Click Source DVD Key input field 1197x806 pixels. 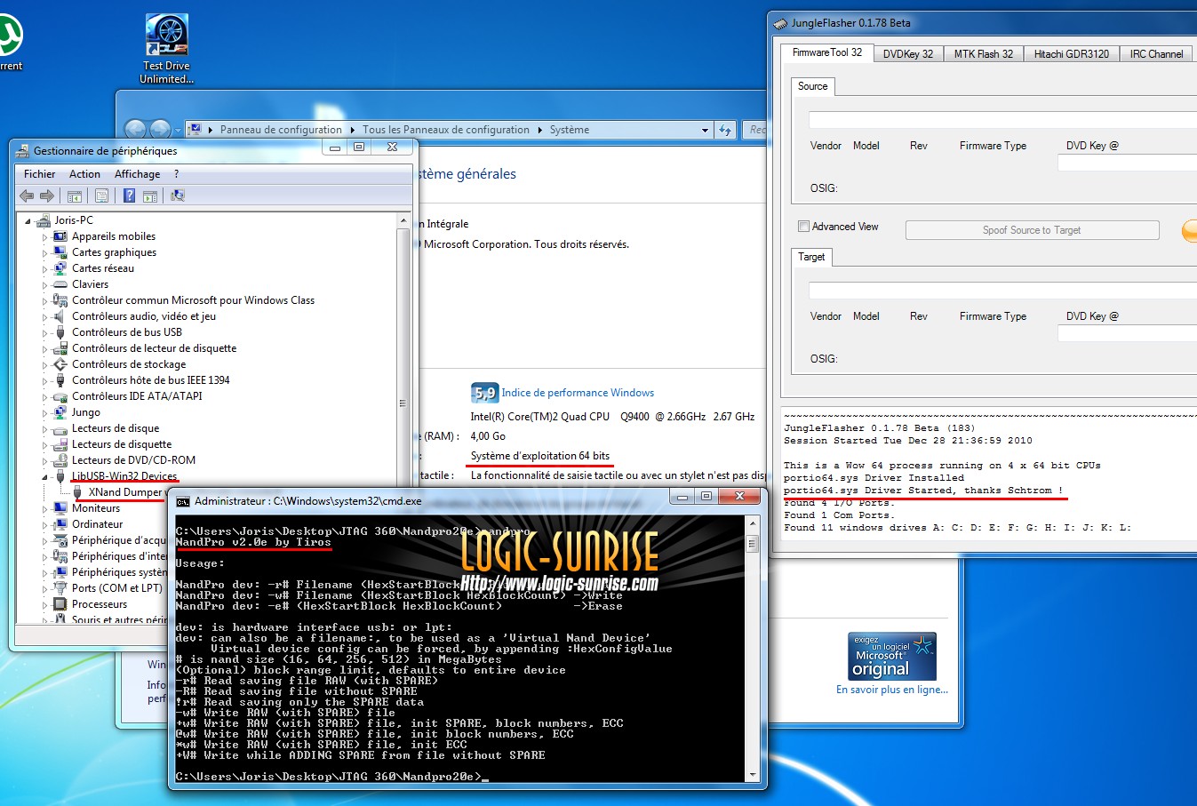tap(1127, 163)
